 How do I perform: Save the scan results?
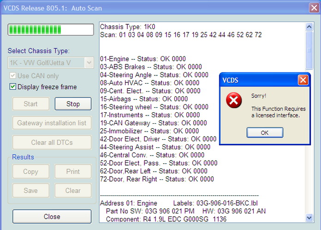(x=31, y=190)
